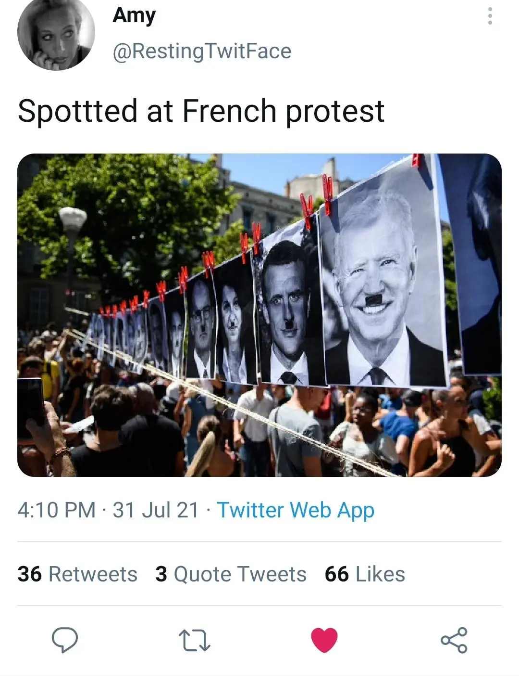Click the display name Amy
519x683 pixels.
[134, 15]
